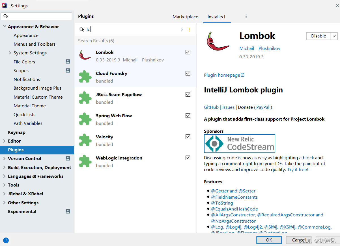Disable the Velocity plugin checkbox
Image resolution: width=340 pixels, height=246 pixels.
click(x=188, y=137)
